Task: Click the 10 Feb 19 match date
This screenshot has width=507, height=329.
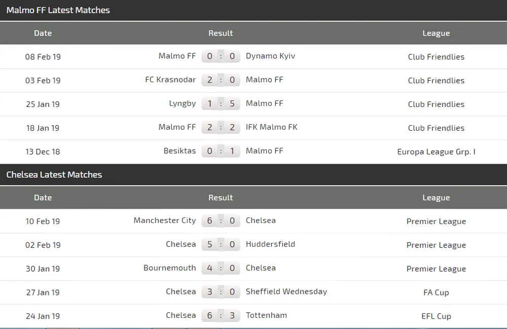Action: click(43, 222)
